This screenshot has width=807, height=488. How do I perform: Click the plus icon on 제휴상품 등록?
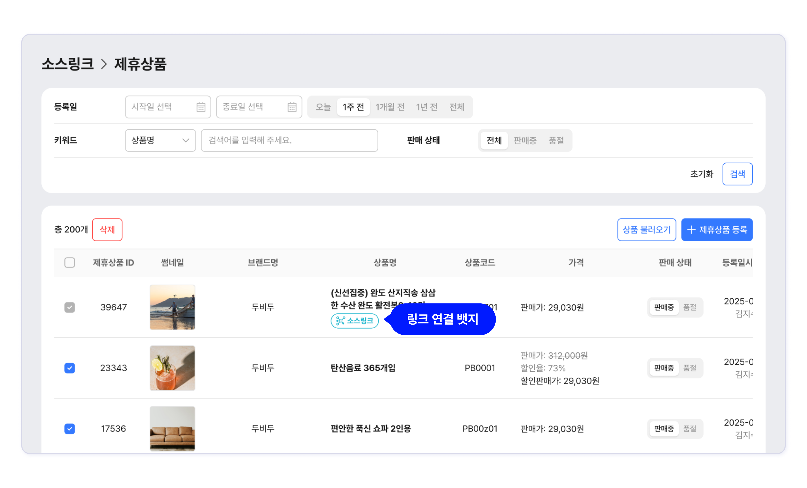coord(691,230)
